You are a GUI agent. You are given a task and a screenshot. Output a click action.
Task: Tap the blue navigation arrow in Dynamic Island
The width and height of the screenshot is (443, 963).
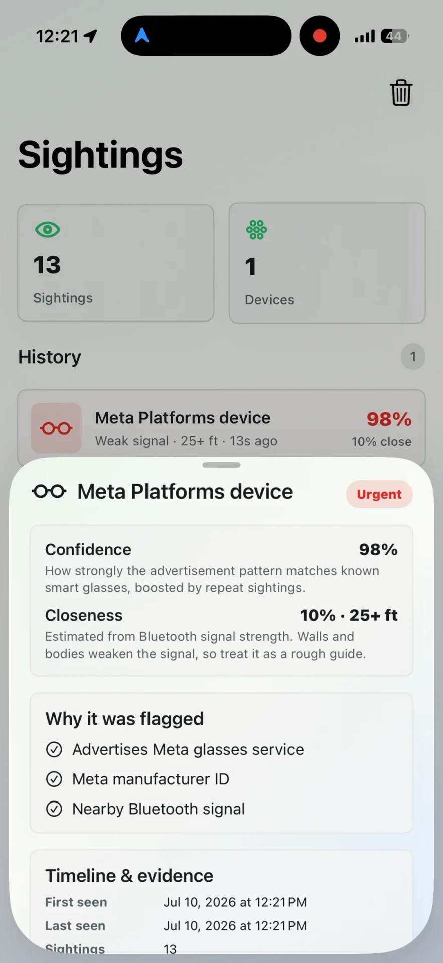142,35
